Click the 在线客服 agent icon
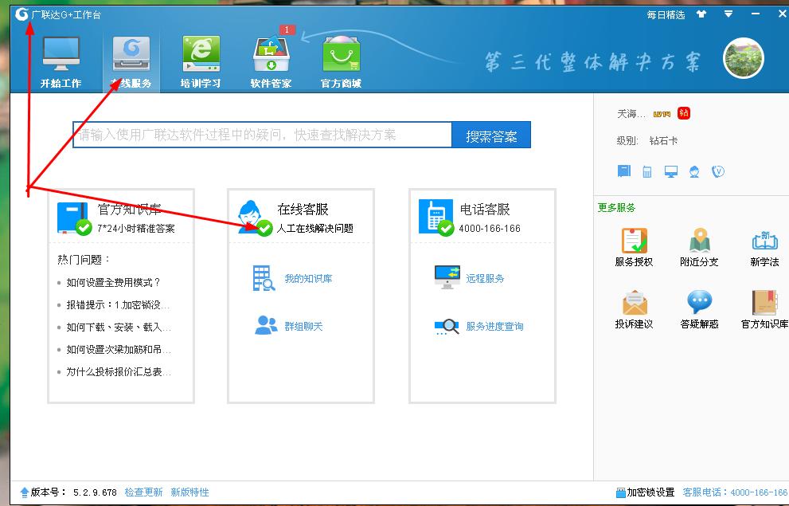The image size is (789, 506). click(x=254, y=217)
